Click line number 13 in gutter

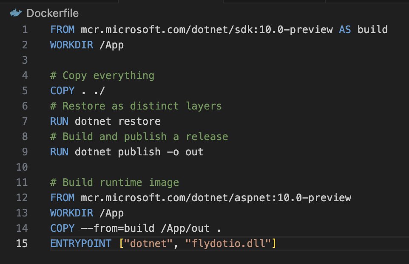tap(22, 213)
